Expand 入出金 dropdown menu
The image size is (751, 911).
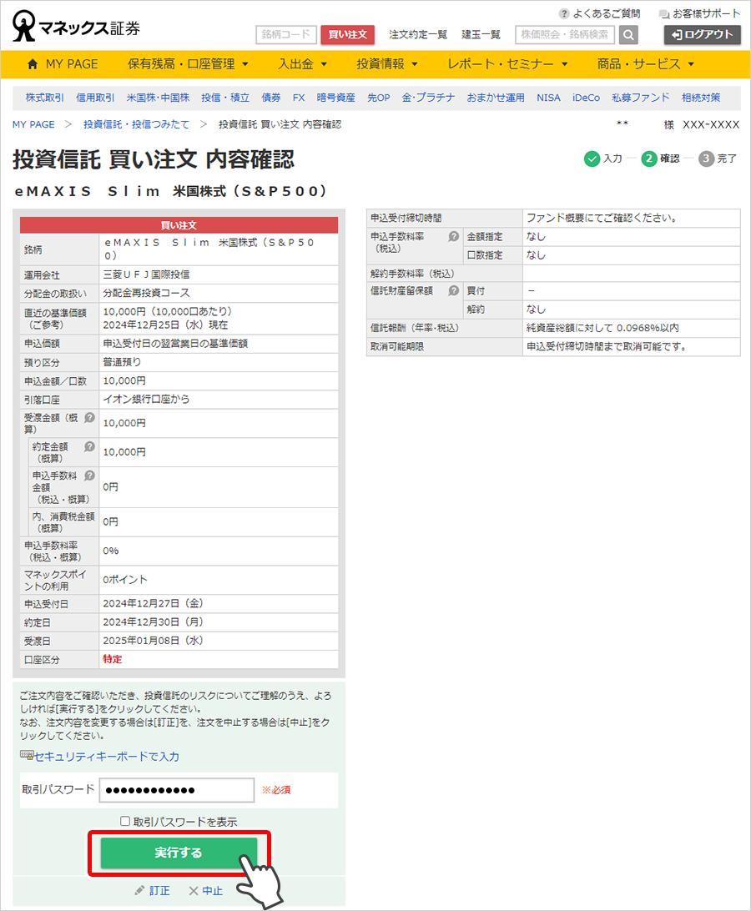(x=302, y=64)
